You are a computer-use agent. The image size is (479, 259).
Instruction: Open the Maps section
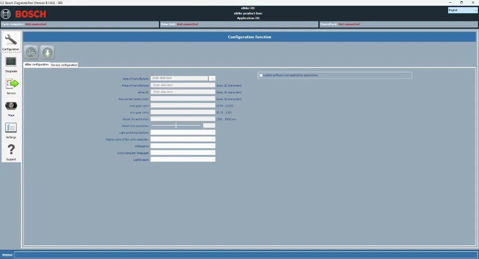(11, 107)
